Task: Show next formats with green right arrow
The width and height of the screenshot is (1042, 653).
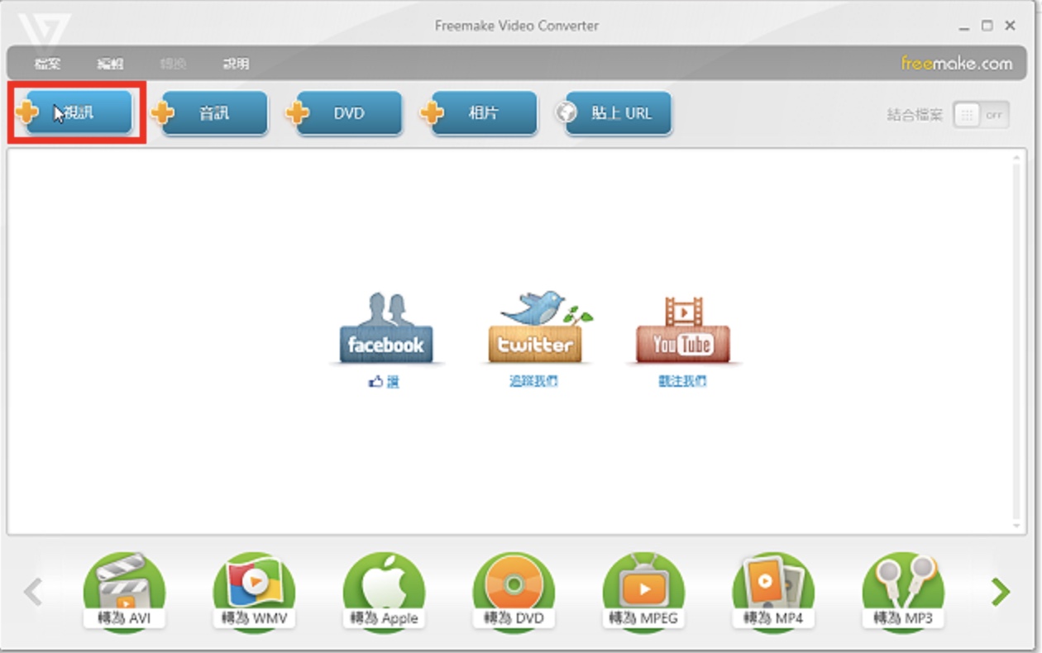Action: [x=1001, y=591]
